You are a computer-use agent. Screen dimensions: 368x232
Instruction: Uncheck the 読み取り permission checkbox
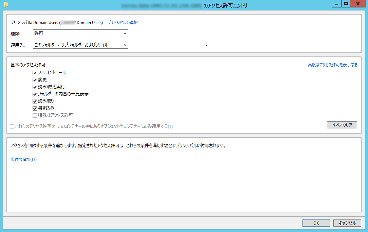(x=35, y=101)
